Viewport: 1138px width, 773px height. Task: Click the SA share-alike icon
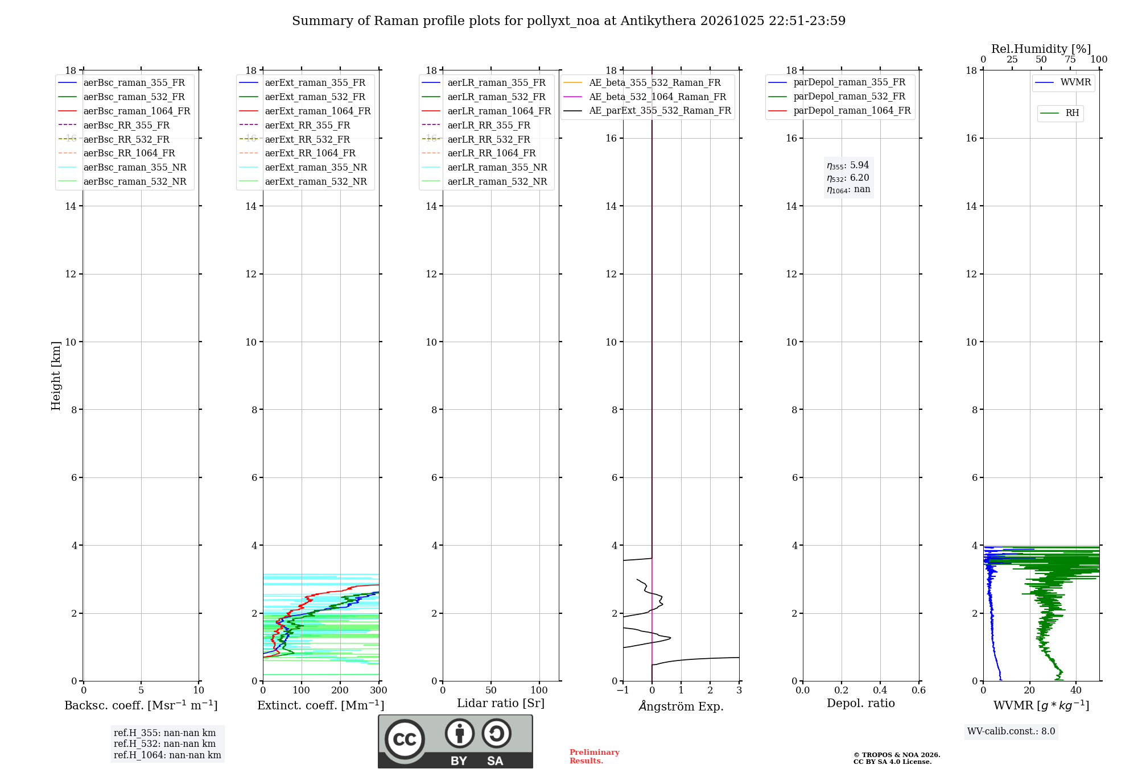pyautogui.click(x=496, y=733)
